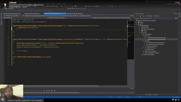Expand the References node
Viewport: 181px width, 102px height.
[x=140, y=27]
